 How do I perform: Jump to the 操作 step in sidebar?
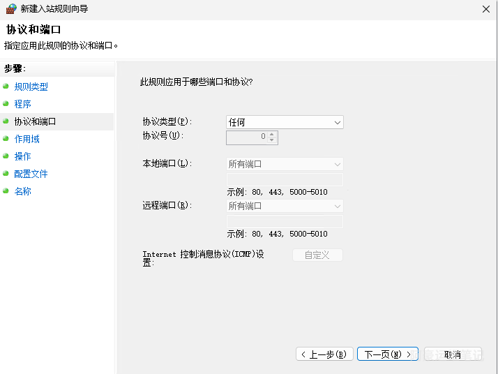point(23,156)
